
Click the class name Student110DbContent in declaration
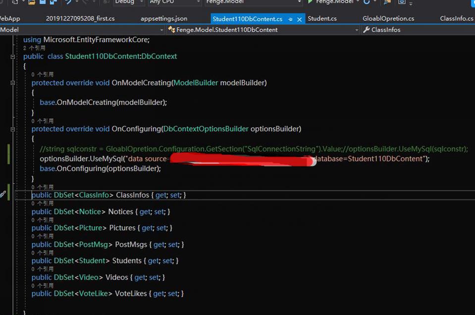[103, 56]
